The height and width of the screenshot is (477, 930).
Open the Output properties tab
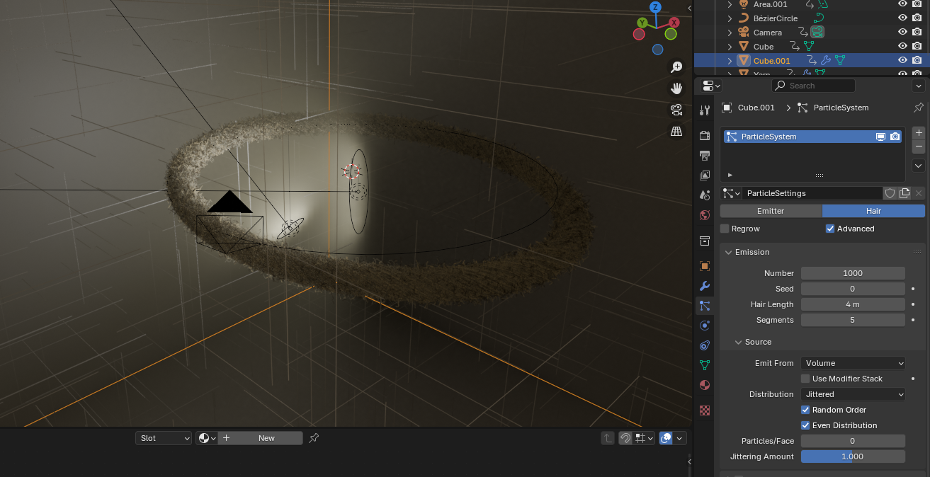[x=704, y=155]
